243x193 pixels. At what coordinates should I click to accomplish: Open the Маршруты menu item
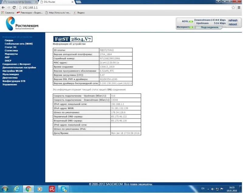tap(11, 54)
